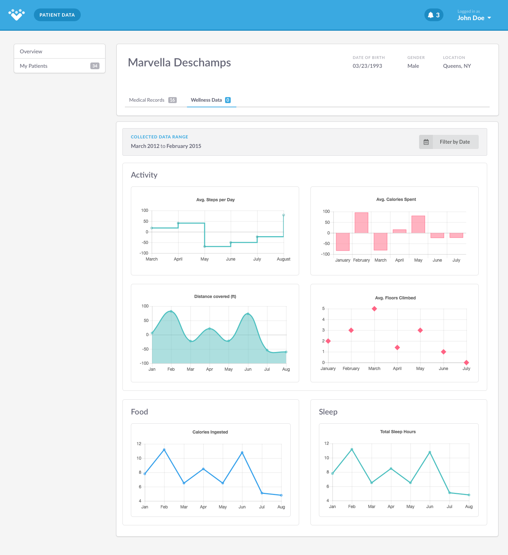Click the February bar in Calories Spent
The image size is (508, 555).
[362, 223]
